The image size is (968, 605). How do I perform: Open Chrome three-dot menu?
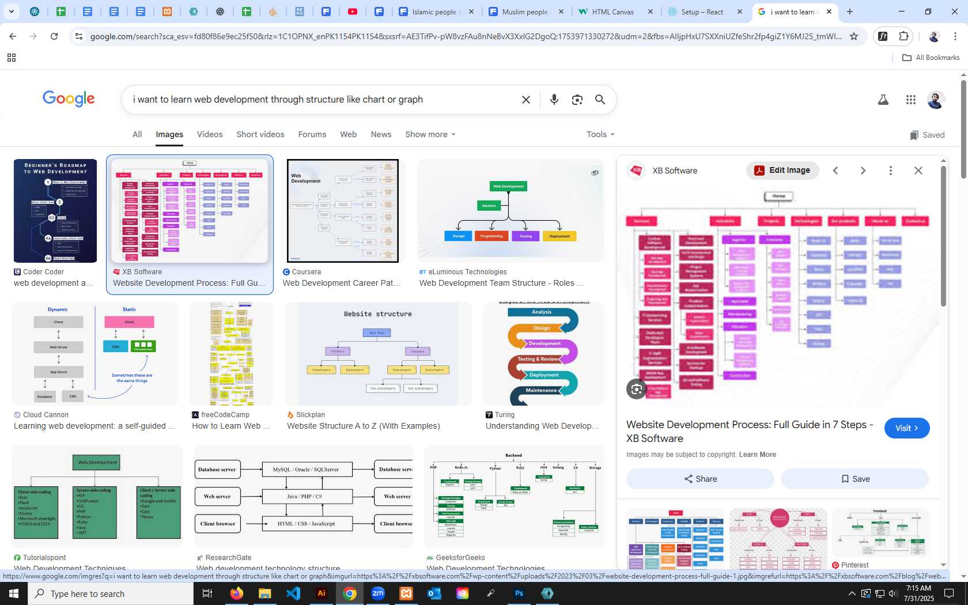click(x=955, y=36)
